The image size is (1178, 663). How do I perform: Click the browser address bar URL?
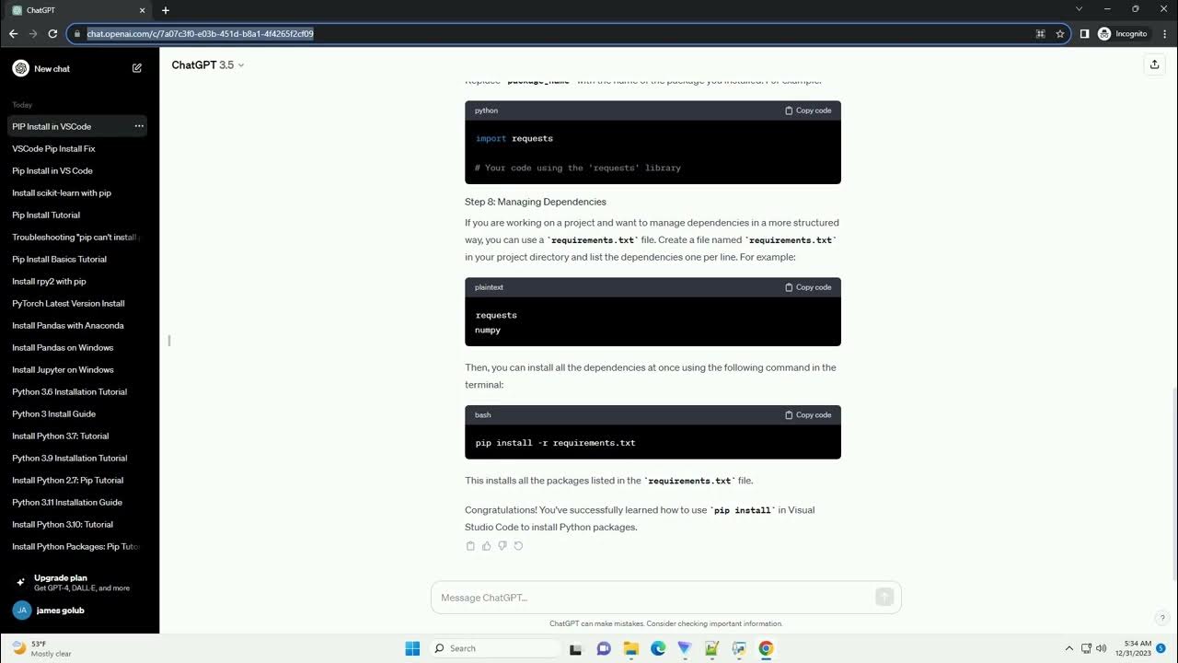(200, 34)
